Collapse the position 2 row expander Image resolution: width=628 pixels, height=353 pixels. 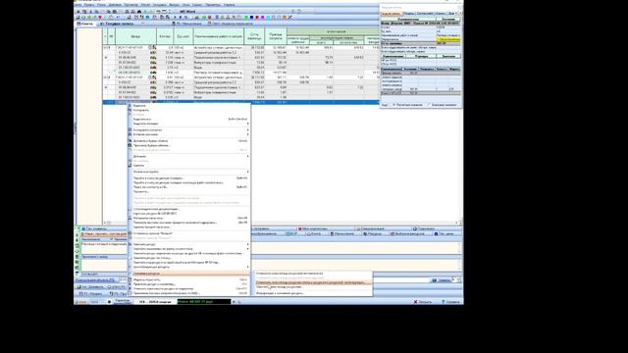tap(105, 77)
